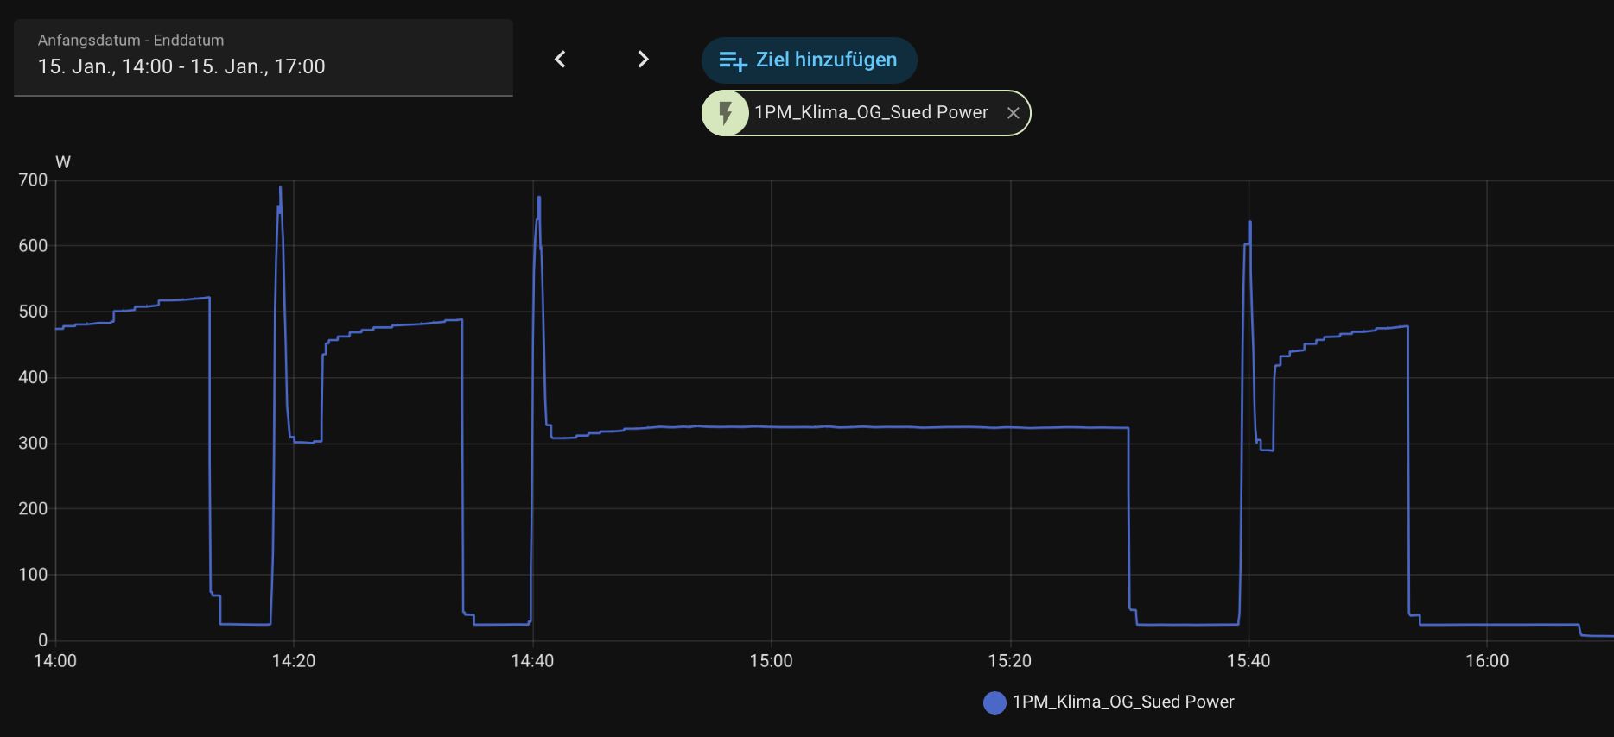Screen dimensions: 1614x737
Task: Click the Ziel hinzufügen button text
Action: click(826, 60)
